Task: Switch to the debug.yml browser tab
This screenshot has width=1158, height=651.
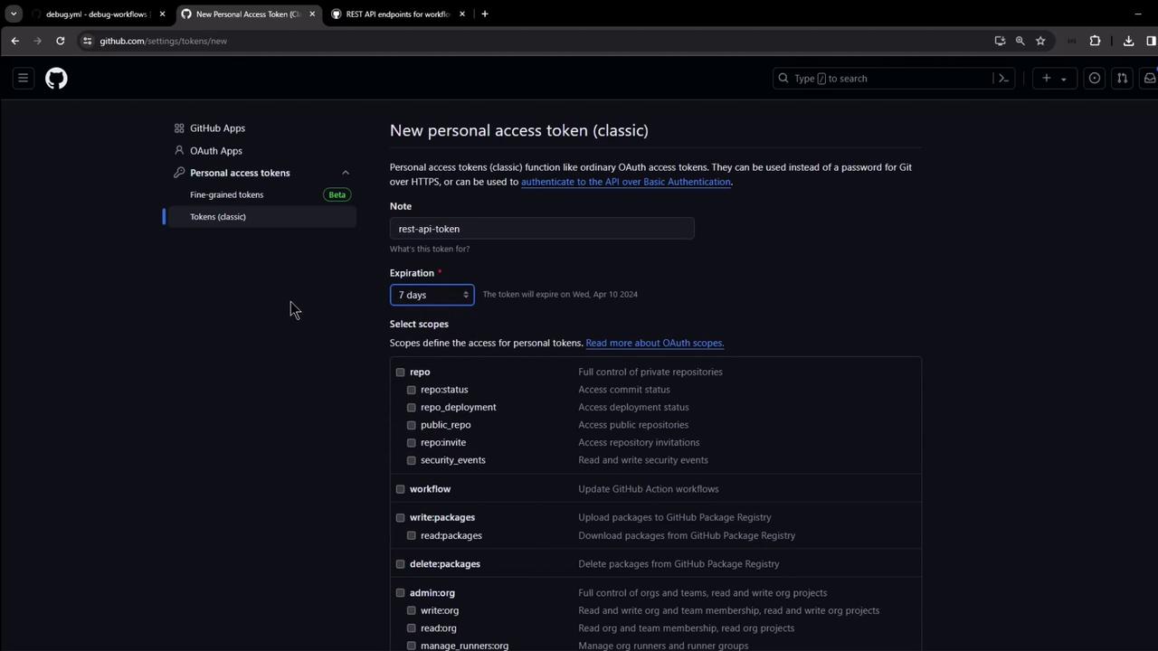Action: [x=95, y=14]
